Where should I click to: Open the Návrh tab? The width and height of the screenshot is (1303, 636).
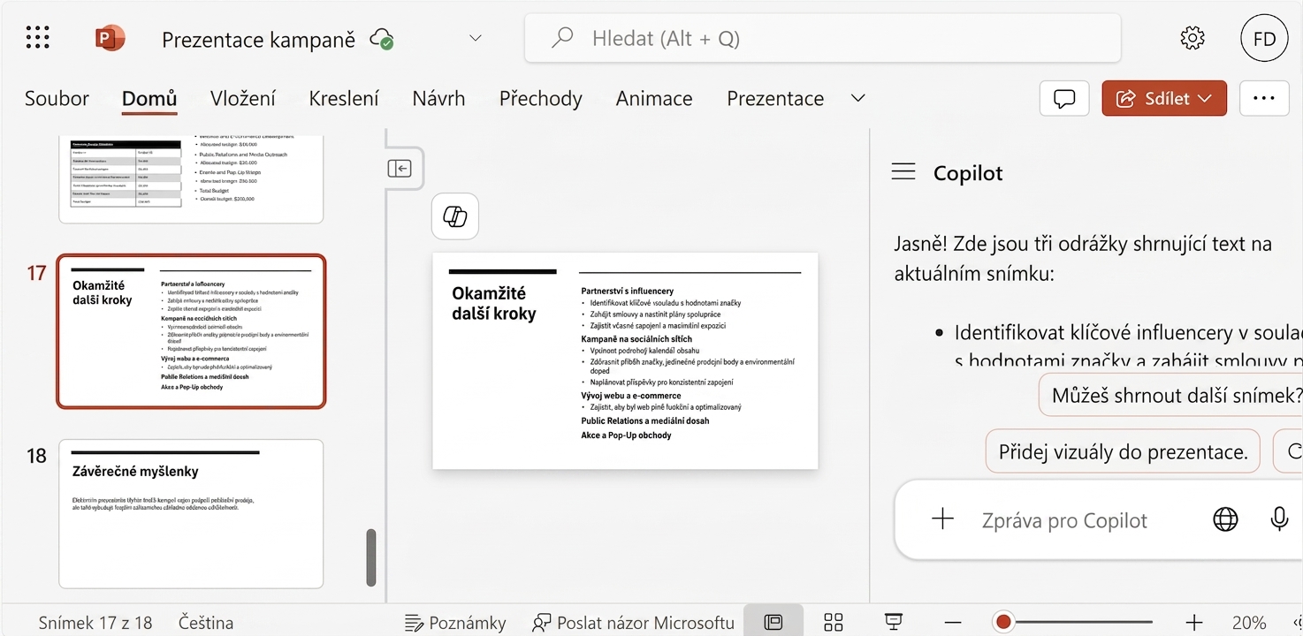click(x=438, y=99)
